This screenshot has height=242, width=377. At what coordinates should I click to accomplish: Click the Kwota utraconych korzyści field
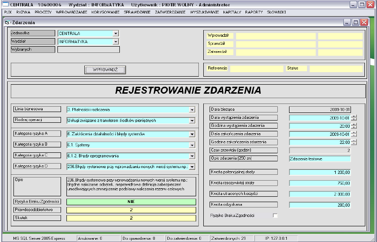(320, 194)
